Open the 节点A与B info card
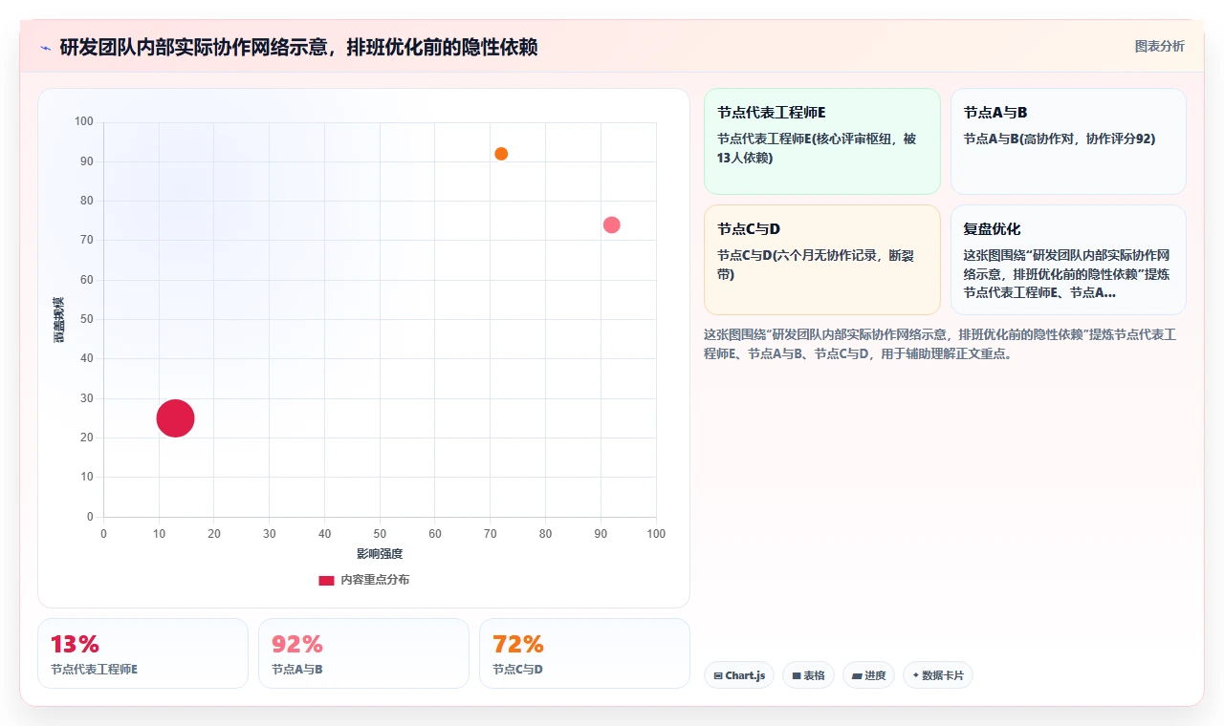The height and width of the screenshot is (726, 1224). [1068, 141]
